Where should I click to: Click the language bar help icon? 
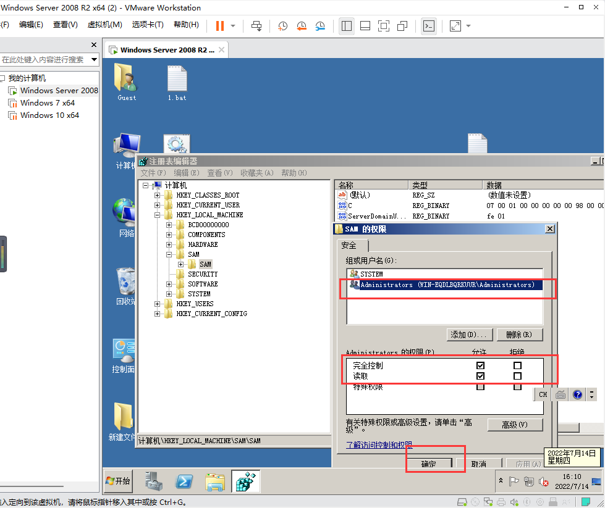point(577,394)
